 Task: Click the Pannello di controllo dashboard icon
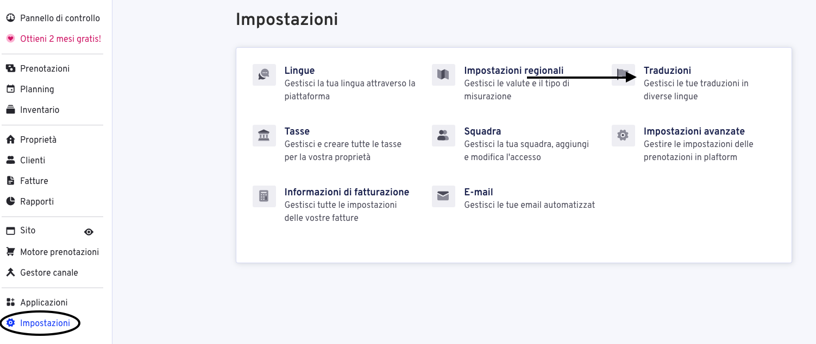10,18
